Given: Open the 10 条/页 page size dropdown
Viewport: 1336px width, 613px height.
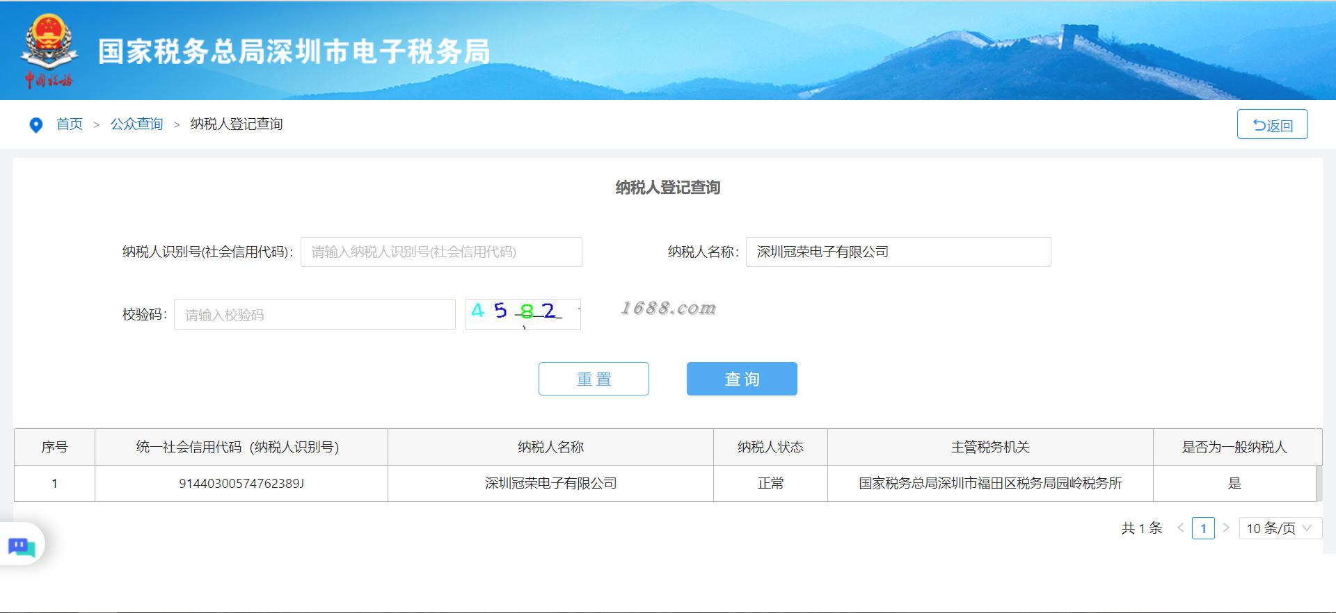Looking at the screenshot, I should [x=1280, y=528].
